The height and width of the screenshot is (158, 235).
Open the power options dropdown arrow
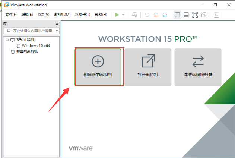coord(123,15)
